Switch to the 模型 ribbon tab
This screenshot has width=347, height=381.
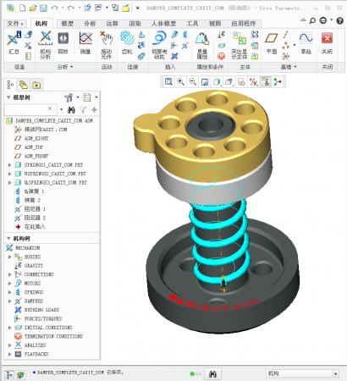67,24
